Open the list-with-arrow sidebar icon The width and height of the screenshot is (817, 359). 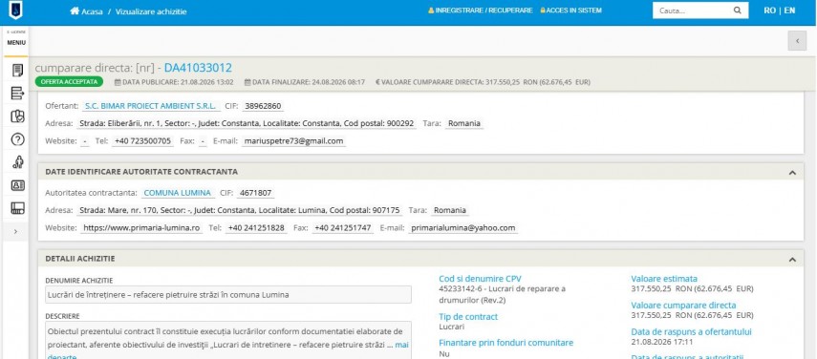[x=17, y=94]
